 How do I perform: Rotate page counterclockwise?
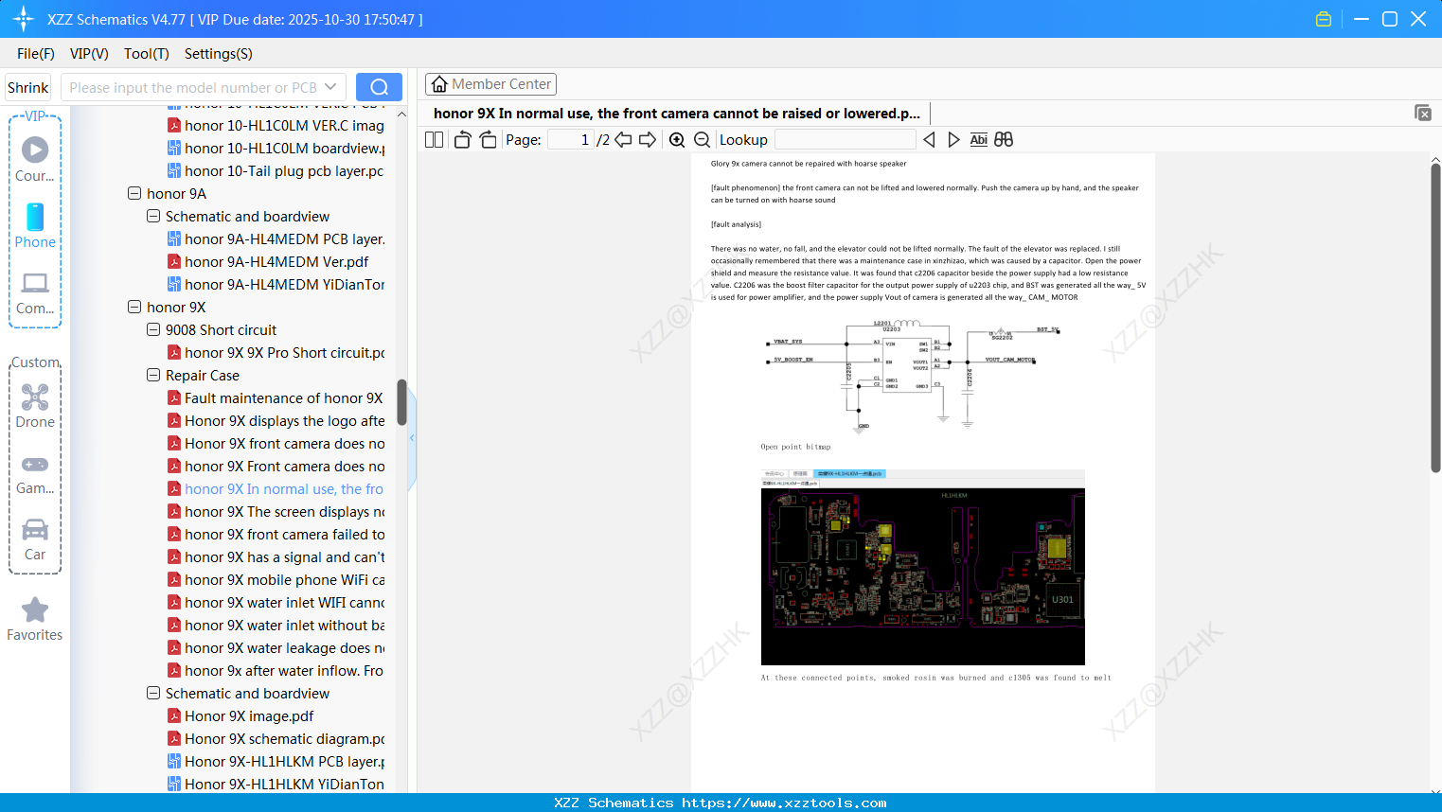[462, 139]
